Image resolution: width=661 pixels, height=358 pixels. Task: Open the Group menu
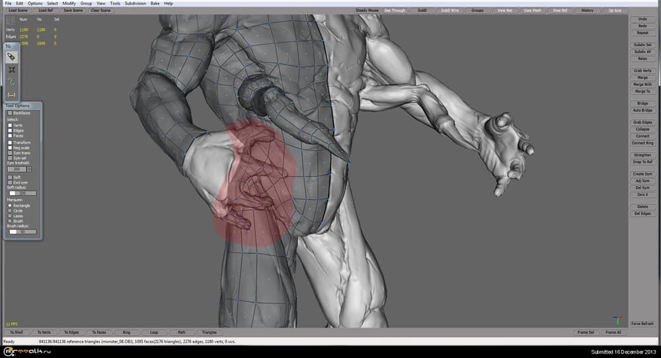(86, 3)
